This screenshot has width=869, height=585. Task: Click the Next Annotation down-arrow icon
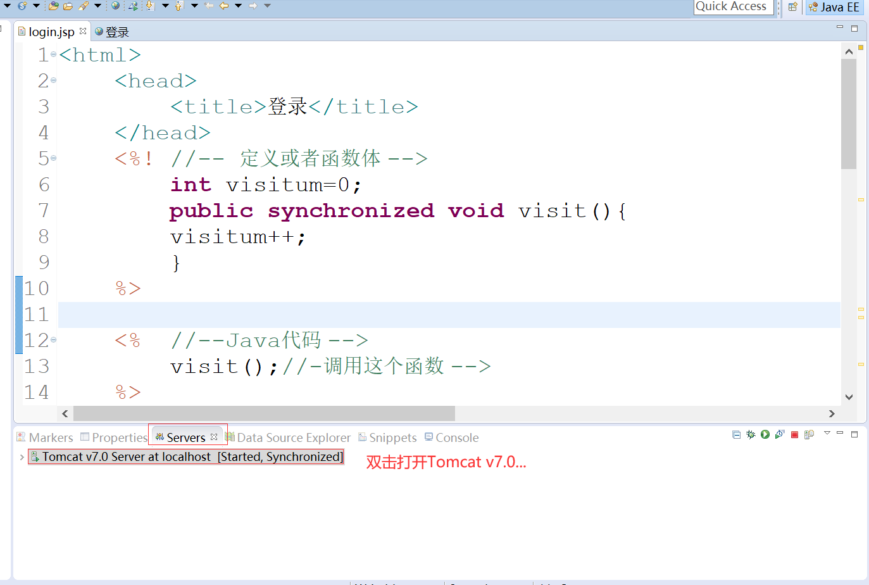coord(151,6)
